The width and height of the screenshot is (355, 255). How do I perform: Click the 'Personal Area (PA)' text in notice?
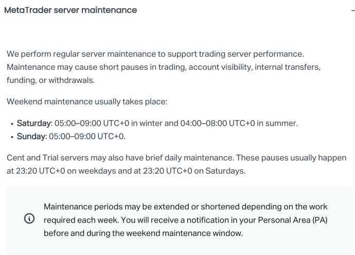pyautogui.click(x=293, y=220)
